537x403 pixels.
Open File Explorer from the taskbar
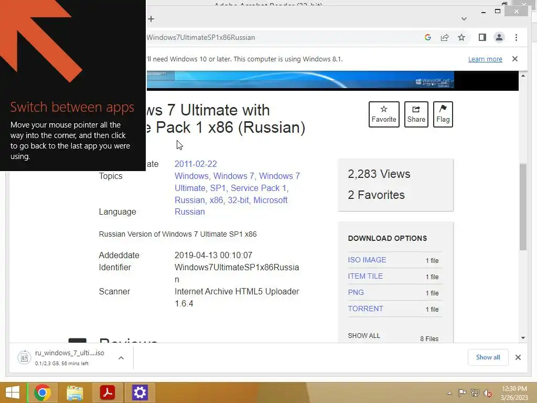74,393
